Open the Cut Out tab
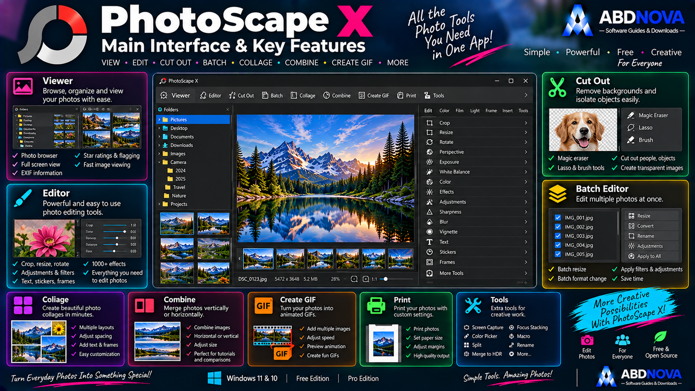The width and height of the screenshot is (695, 391). pyautogui.click(x=242, y=96)
